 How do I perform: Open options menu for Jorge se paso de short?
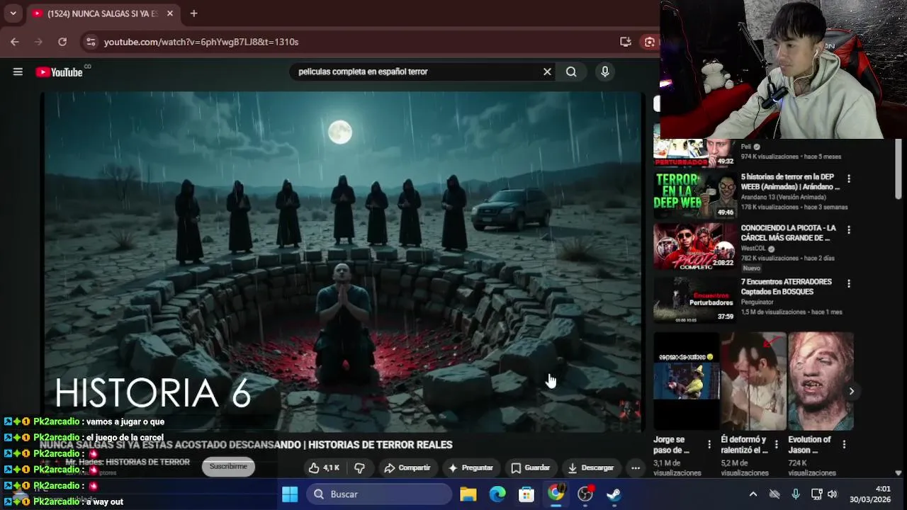coord(709,444)
